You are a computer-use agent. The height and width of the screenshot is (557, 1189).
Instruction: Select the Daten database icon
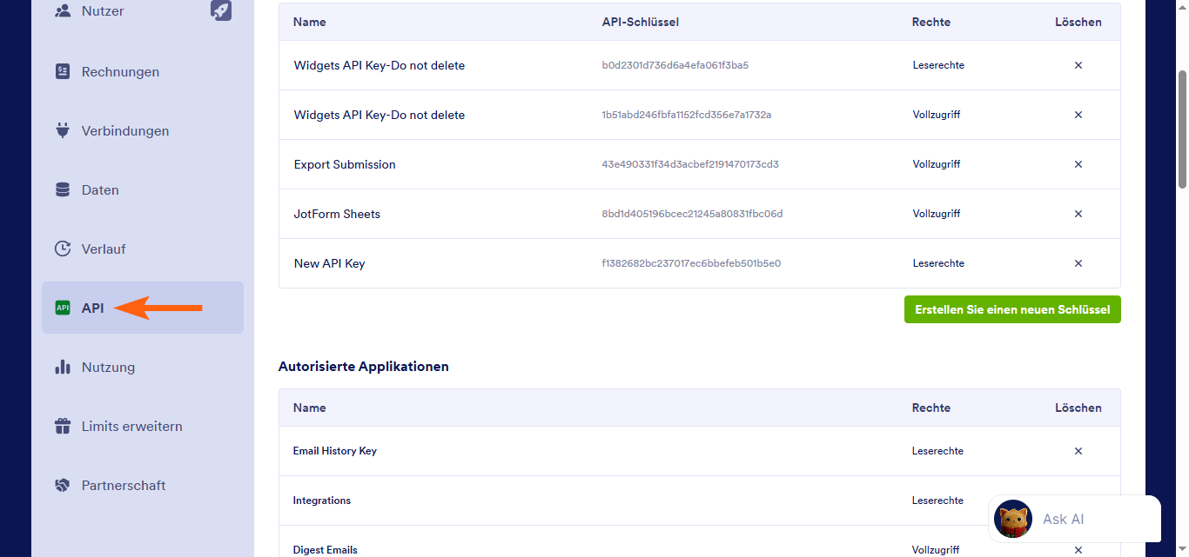point(63,189)
